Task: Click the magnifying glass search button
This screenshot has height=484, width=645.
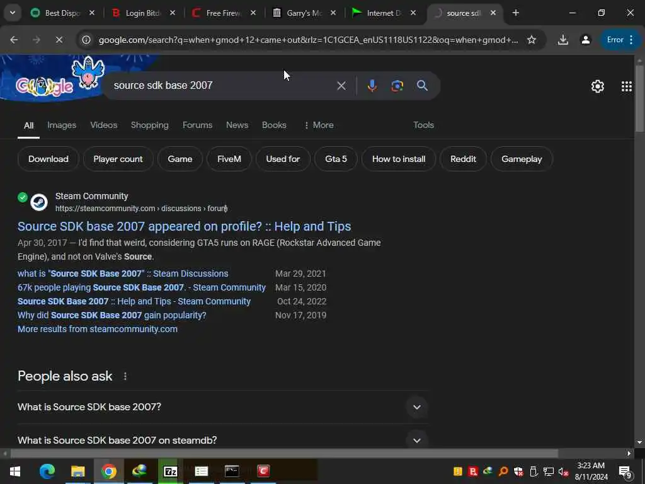Action: point(422,86)
